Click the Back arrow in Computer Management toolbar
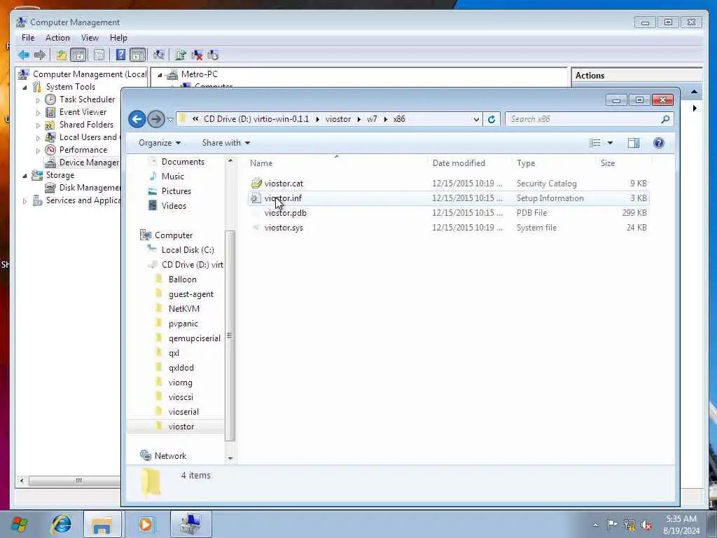 23,55
